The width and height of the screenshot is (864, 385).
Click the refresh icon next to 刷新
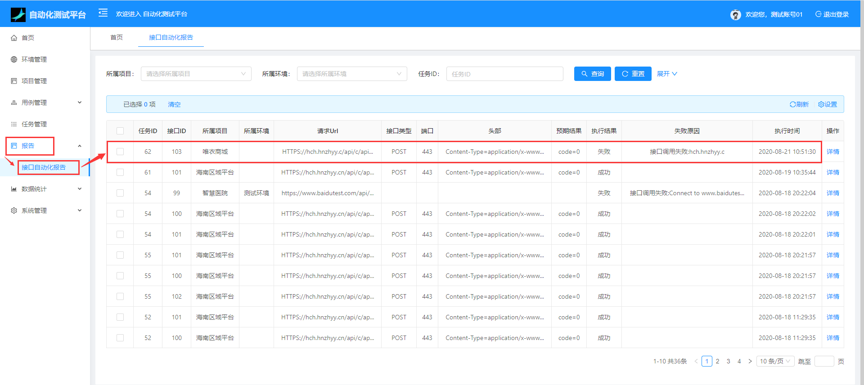click(792, 104)
